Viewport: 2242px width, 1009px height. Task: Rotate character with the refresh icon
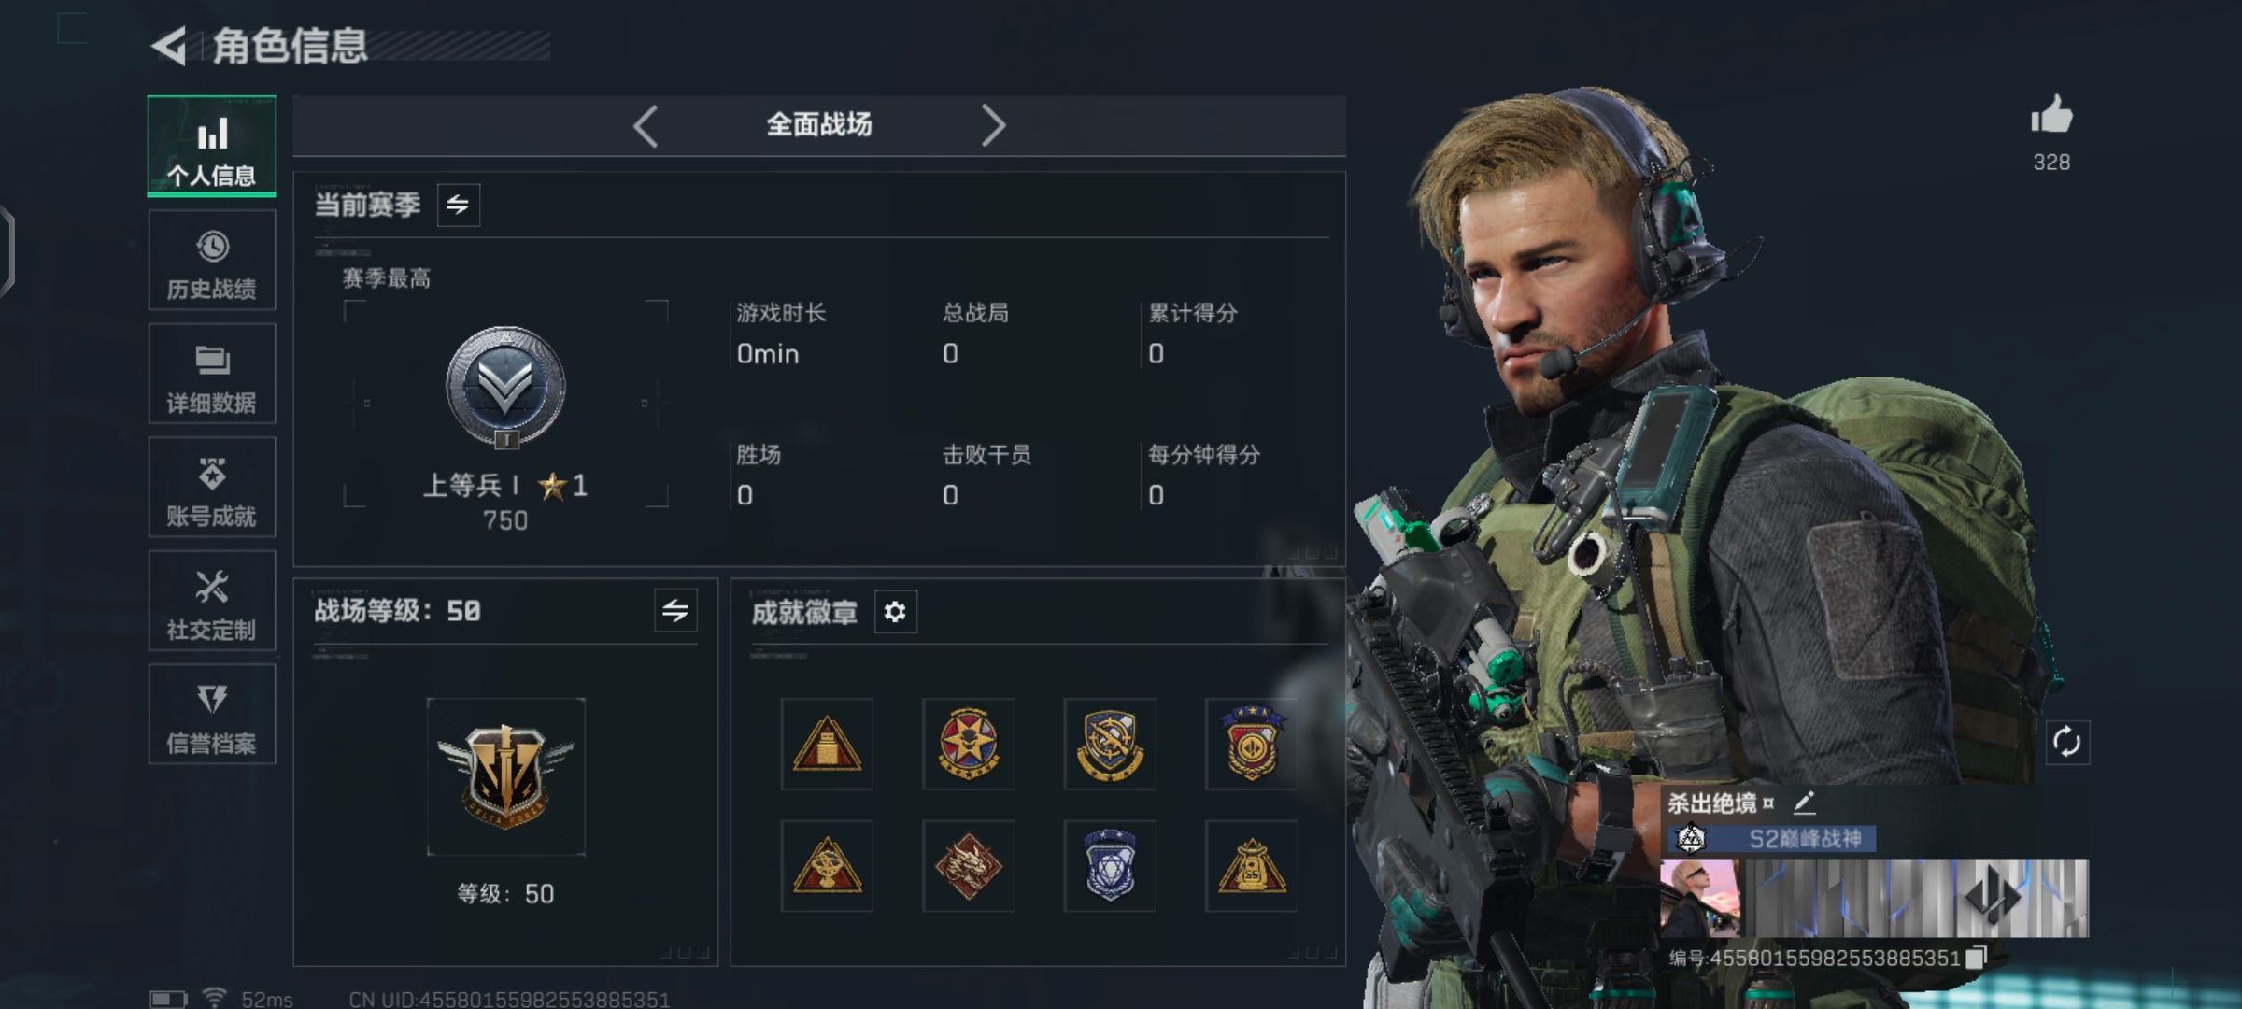[x=2066, y=743]
